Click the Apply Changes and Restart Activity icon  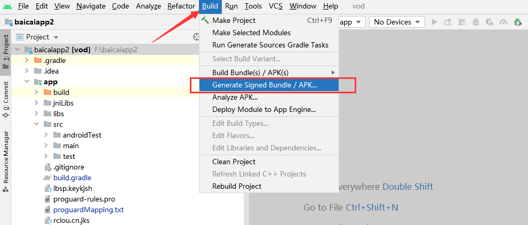(x=448, y=22)
